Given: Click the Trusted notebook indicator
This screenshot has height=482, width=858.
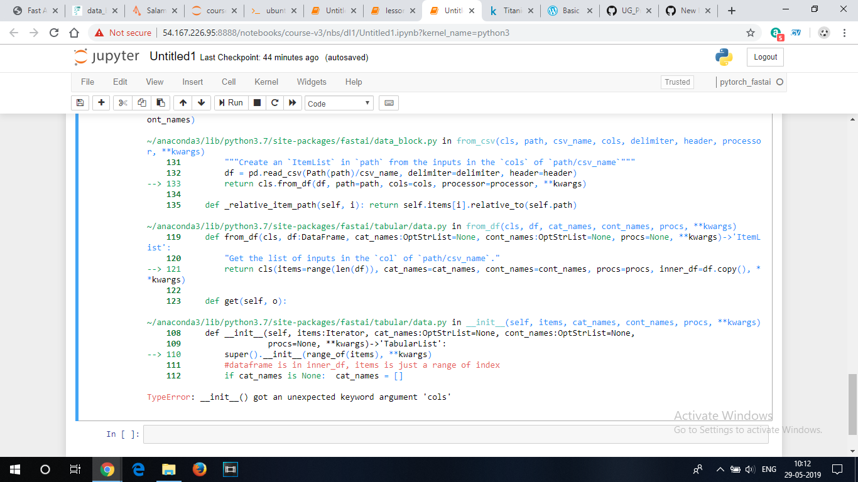Looking at the screenshot, I should pyautogui.click(x=677, y=82).
